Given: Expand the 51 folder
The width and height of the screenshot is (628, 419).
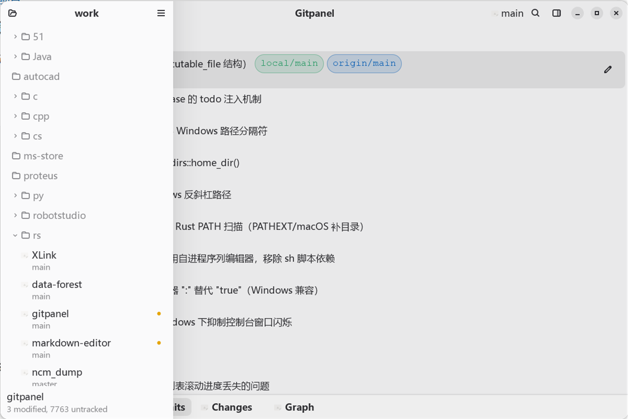Looking at the screenshot, I should 15,37.
